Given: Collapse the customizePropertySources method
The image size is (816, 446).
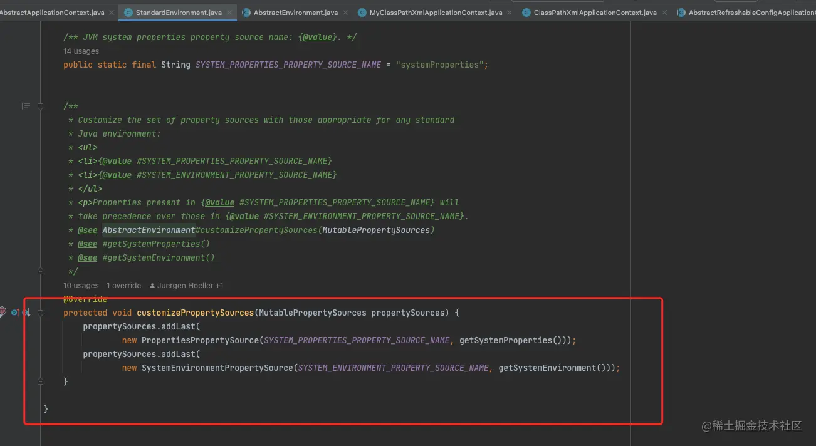Looking at the screenshot, I should click(x=40, y=313).
